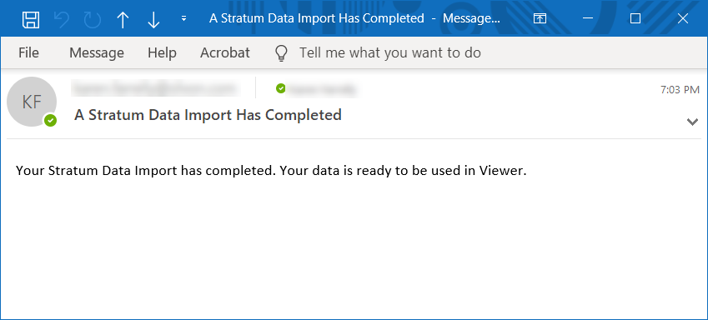Open Customize Quick Access Toolbar dropdown
708x320 pixels.
coord(183,19)
